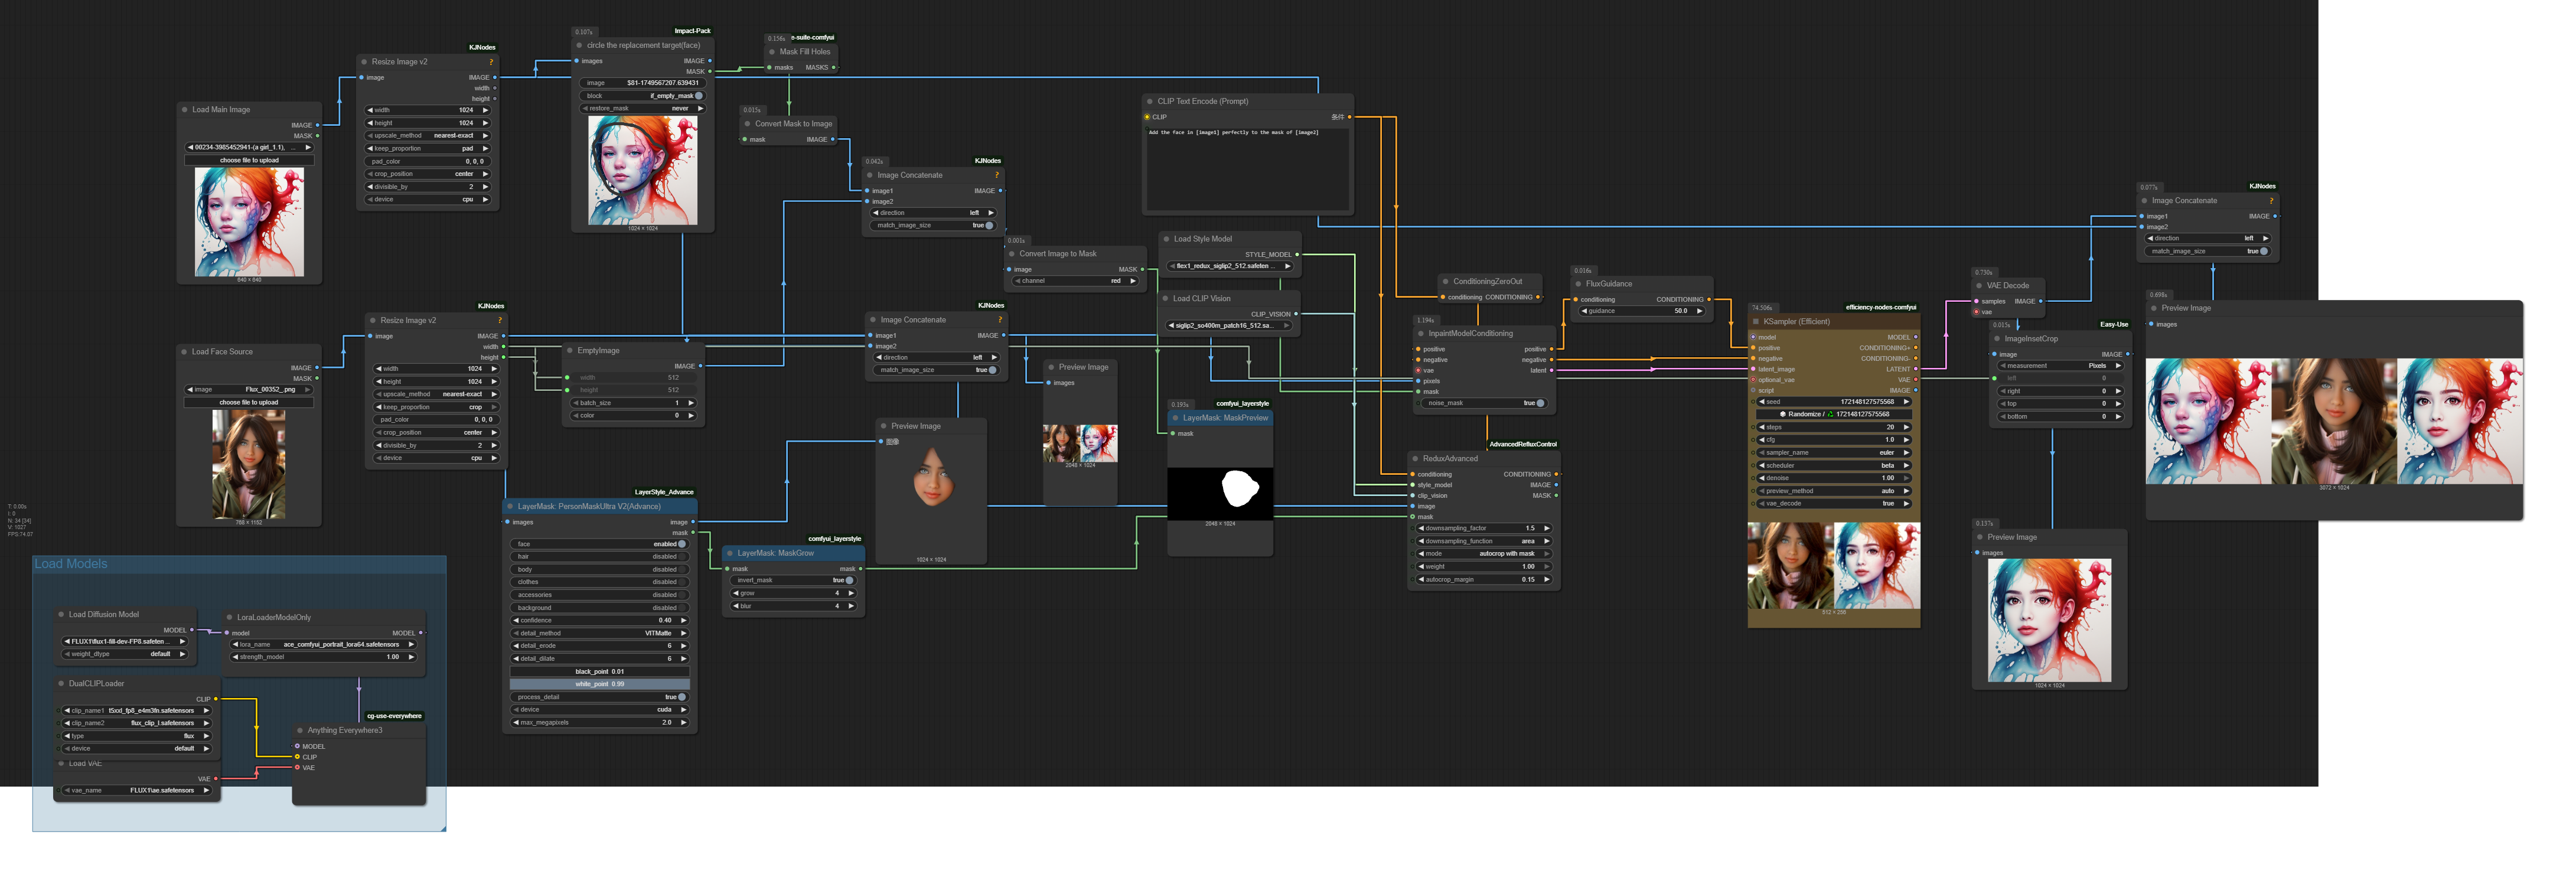Collapse the ImageInsetCrop node dot

click(x=1997, y=339)
